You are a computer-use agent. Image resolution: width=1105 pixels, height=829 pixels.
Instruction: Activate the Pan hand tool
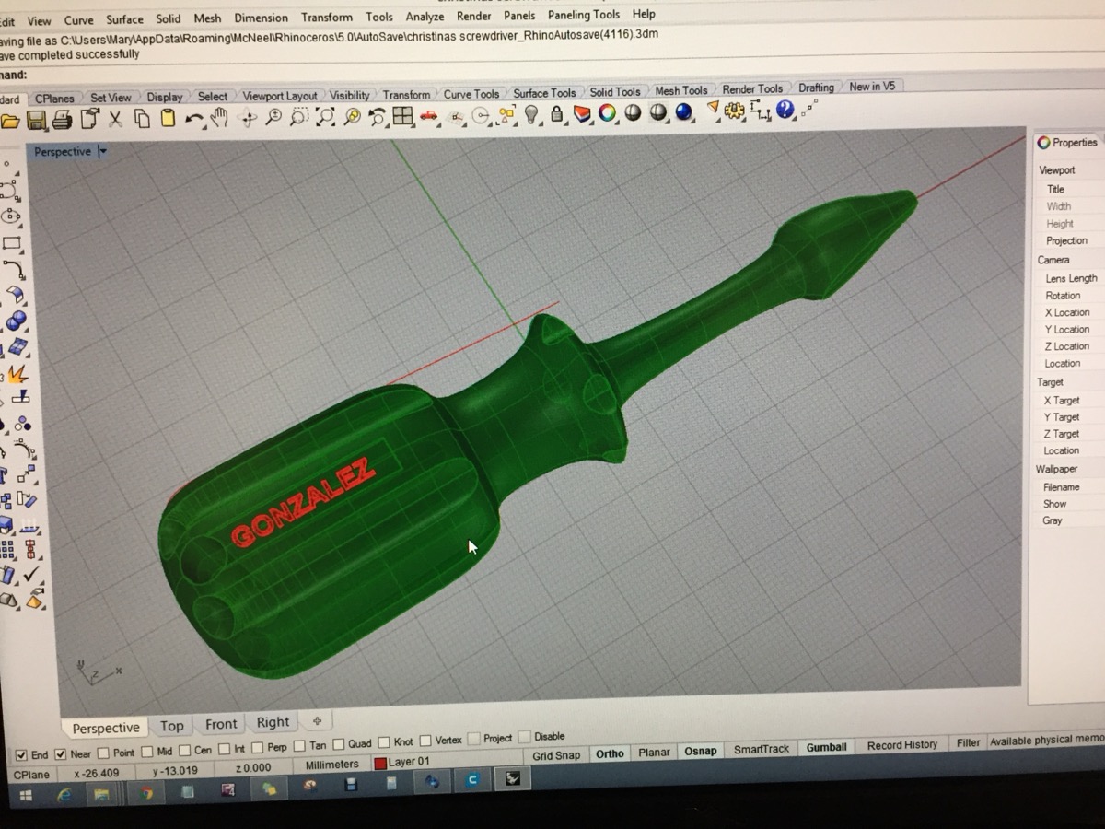click(x=219, y=117)
